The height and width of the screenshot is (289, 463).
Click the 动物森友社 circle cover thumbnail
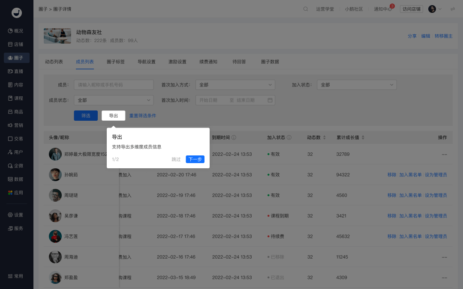(x=57, y=36)
